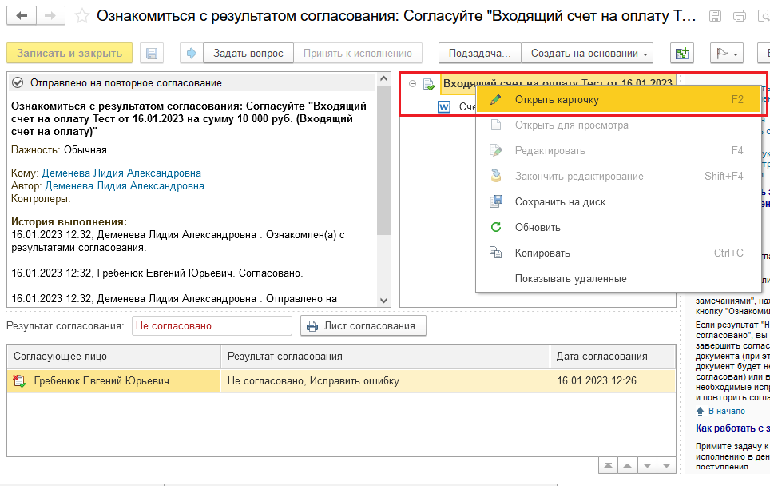
Task: Click the back navigation arrow
Action: pyautogui.click(x=23, y=16)
